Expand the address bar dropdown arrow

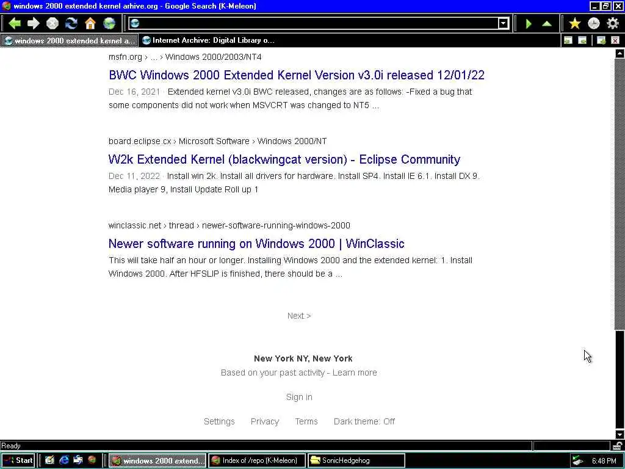pyautogui.click(x=504, y=24)
